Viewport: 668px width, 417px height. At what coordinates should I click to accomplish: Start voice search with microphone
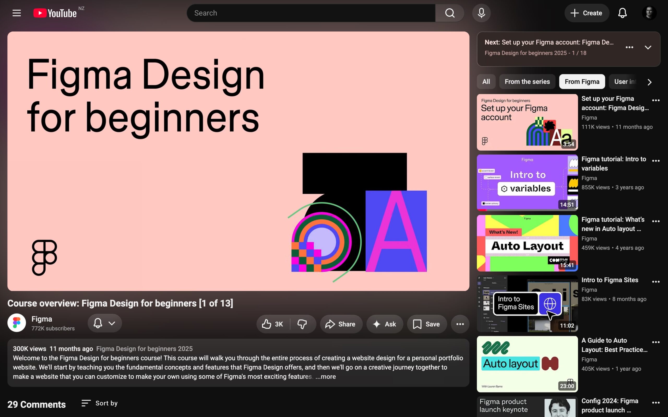click(x=481, y=13)
